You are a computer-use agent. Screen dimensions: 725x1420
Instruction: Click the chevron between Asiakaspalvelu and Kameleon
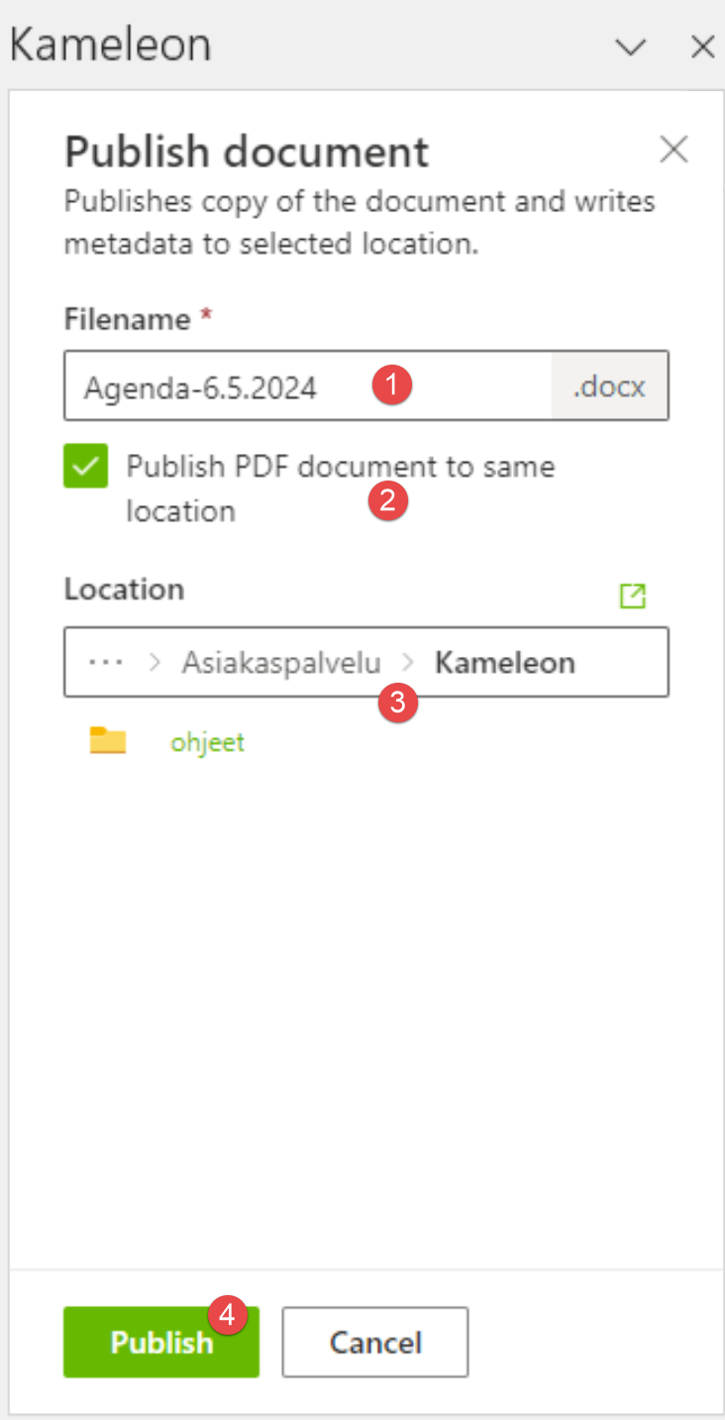pyautogui.click(x=408, y=662)
